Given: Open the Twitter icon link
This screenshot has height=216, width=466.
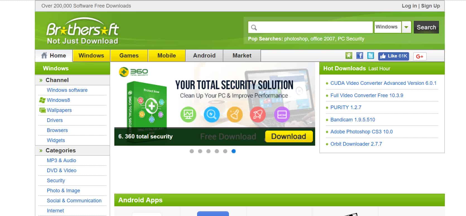Looking at the screenshot, I should pos(370,56).
